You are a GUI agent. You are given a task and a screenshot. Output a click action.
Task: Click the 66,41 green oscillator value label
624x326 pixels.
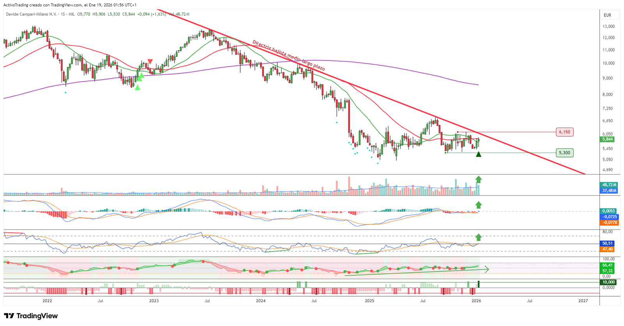[x=607, y=265]
